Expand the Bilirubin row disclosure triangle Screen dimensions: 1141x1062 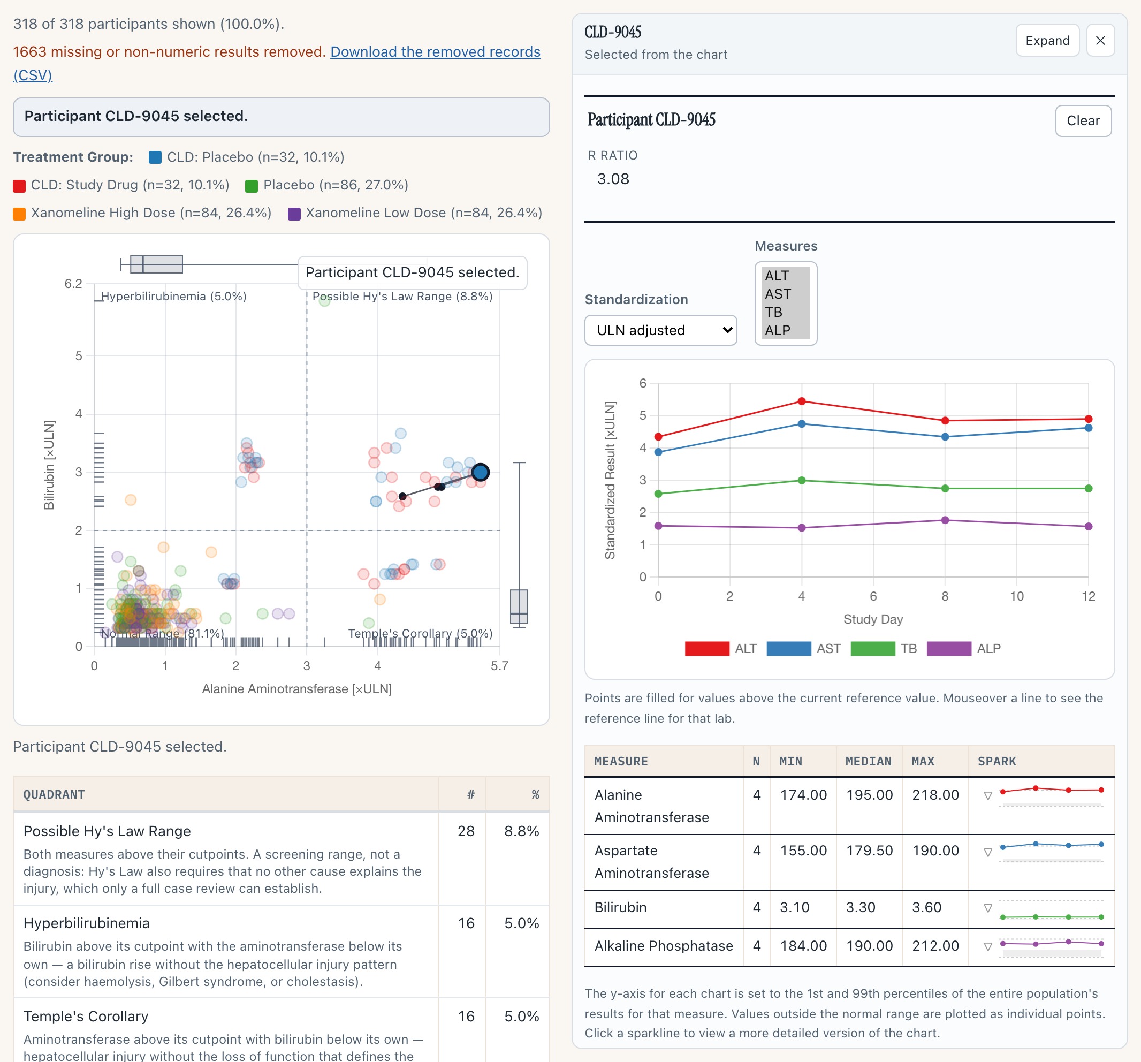tap(988, 908)
